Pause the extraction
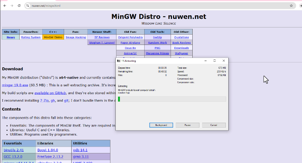The width and height of the screenshot is (302, 163). point(187,125)
